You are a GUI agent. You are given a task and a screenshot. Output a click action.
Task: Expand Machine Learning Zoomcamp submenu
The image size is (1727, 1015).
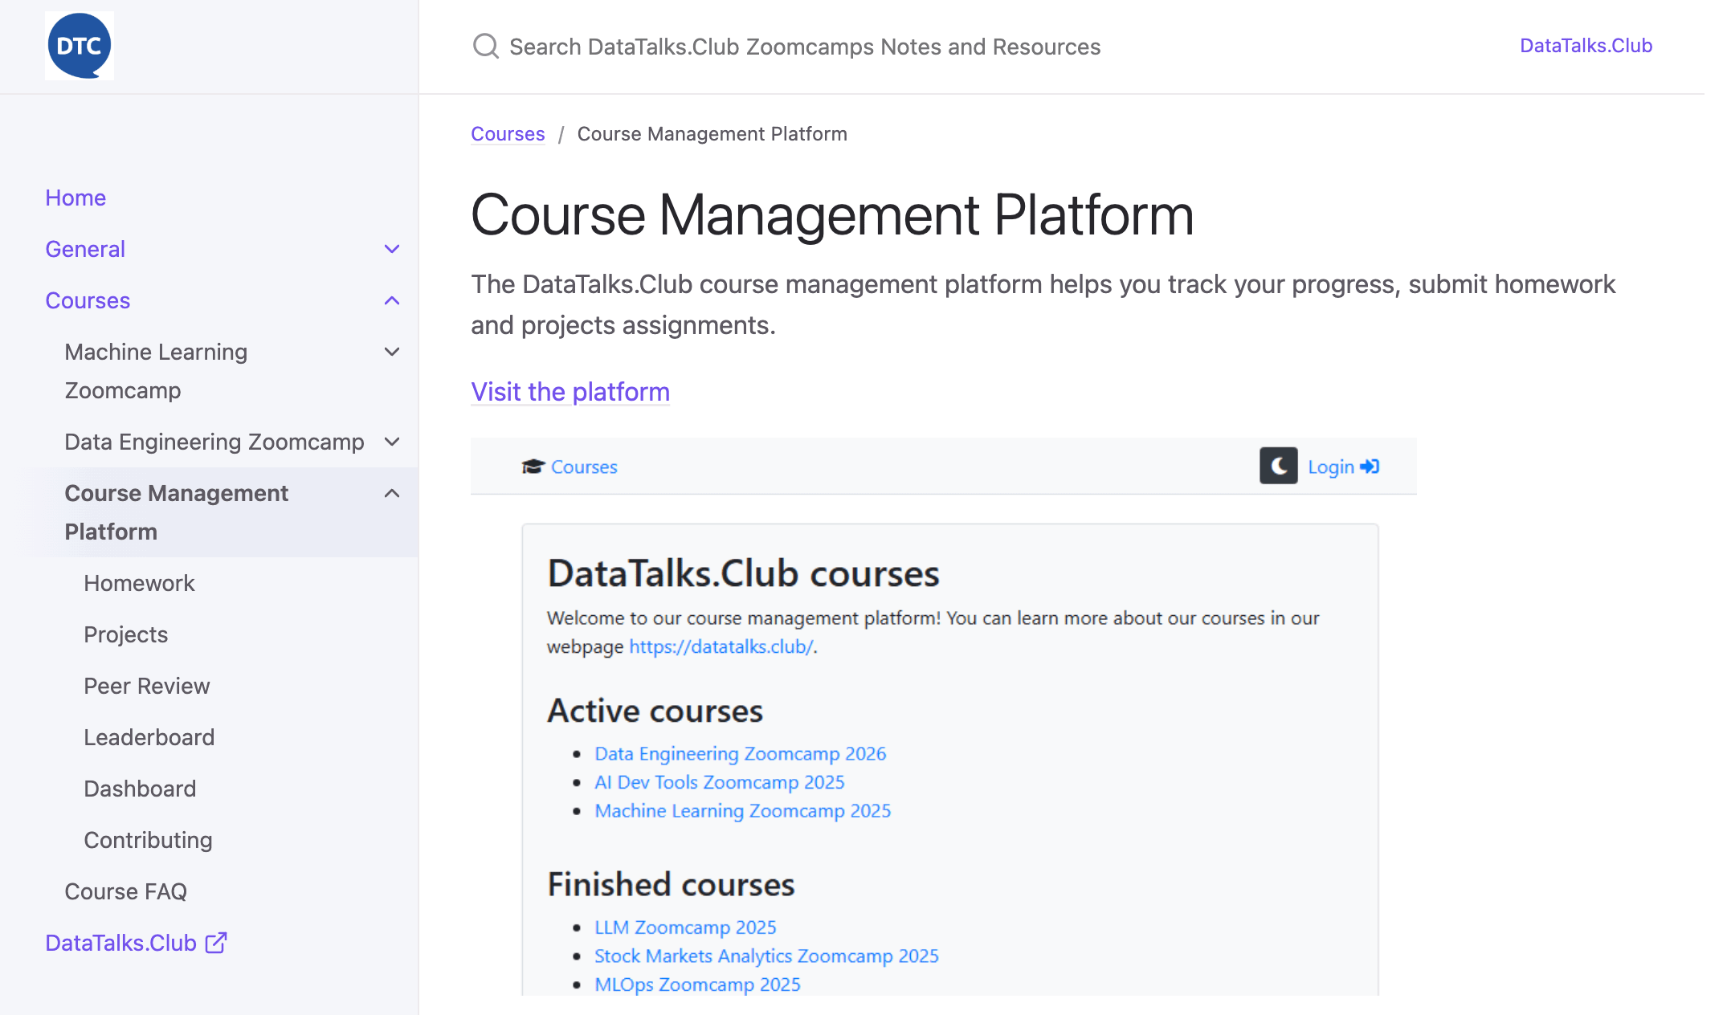coord(392,352)
